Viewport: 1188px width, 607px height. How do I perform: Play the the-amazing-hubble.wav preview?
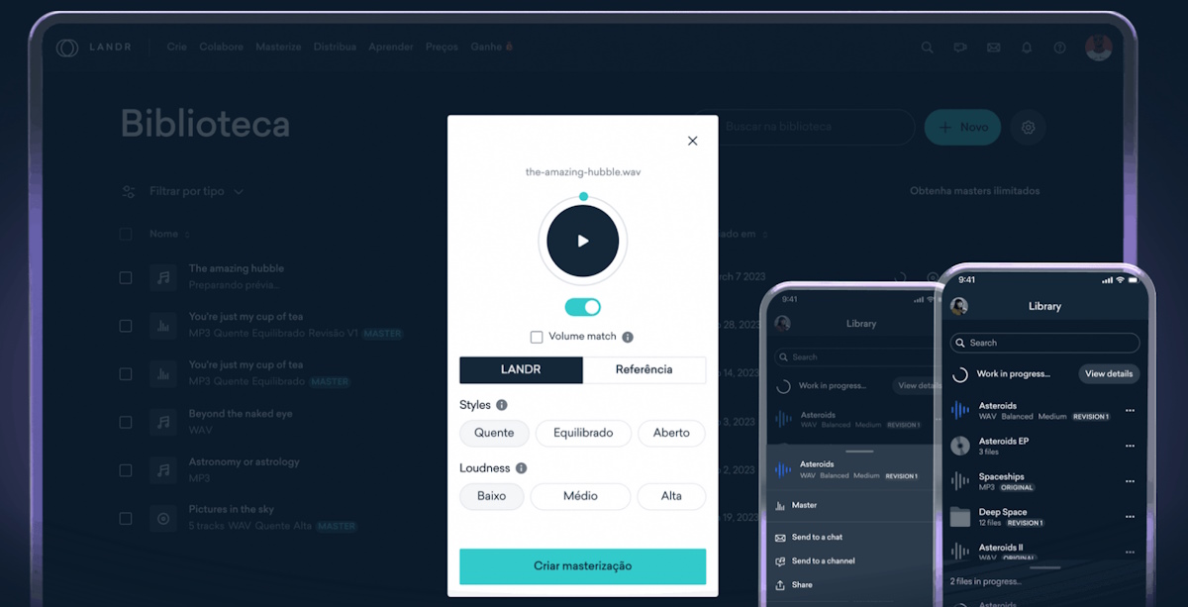coord(583,241)
